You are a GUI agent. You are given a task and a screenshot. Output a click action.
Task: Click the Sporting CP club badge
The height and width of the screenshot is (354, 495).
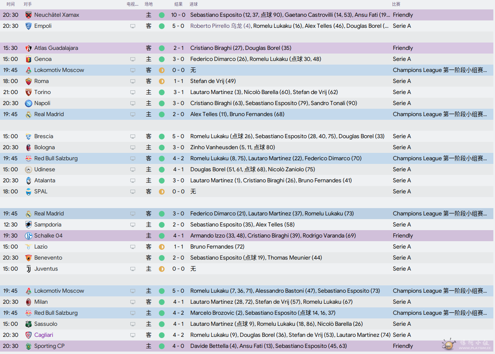tap(28, 346)
